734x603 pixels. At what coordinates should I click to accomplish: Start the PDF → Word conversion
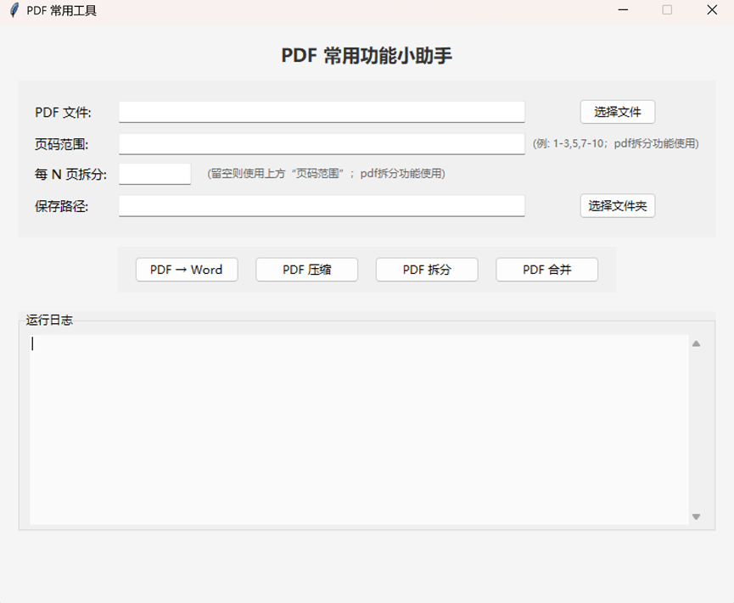coord(187,270)
